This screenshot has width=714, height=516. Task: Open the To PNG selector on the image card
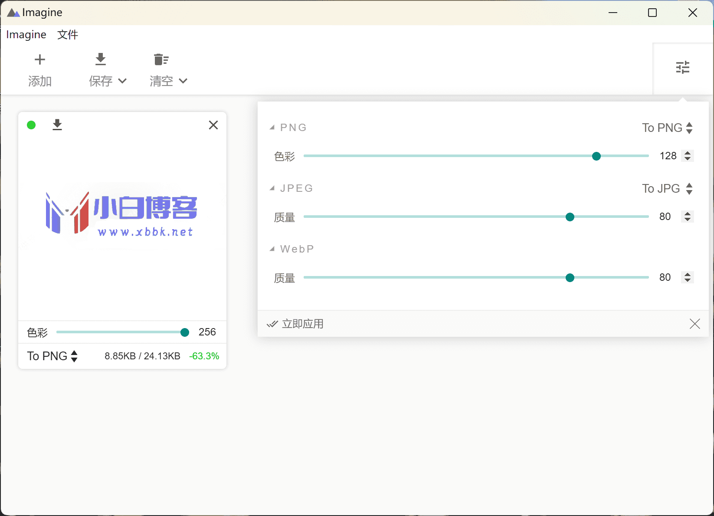(52, 356)
